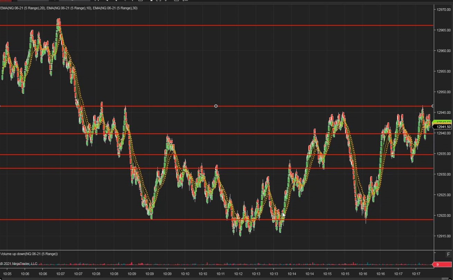Click the 10:11 time axis label
This screenshot has width=453, height=280.
pos(221,274)
